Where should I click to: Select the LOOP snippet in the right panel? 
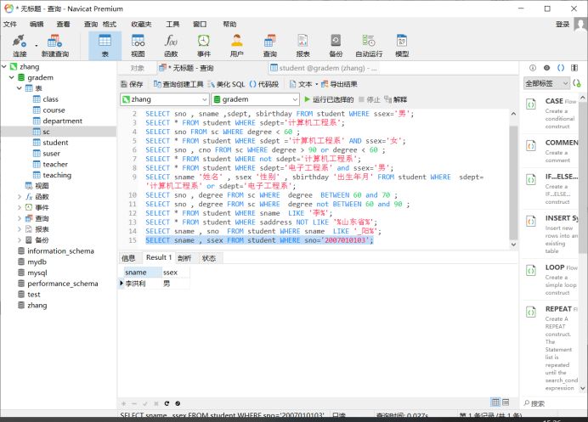coord(551,279)
